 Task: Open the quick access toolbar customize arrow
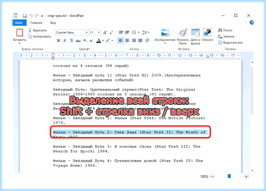pos(42,16)
